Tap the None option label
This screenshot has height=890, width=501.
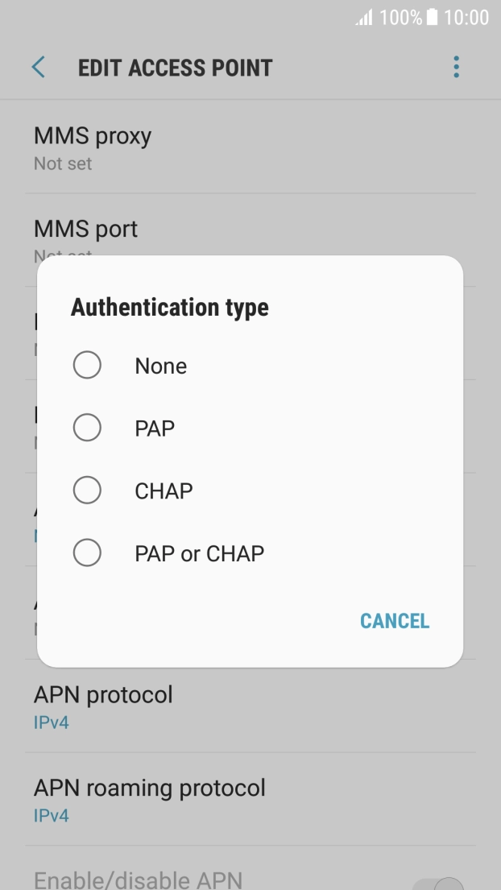coord(161,366)
